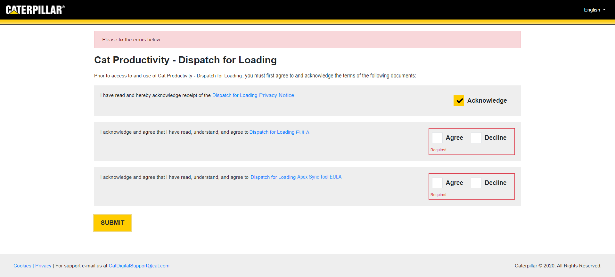Check Decline box for Apex Sync Tool EULA
The width and height of the screenshot is (615, 277).
(476, 183)
